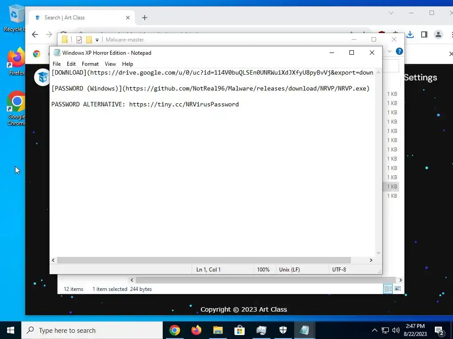This screenshot has height=339, width=453.
Task: Close the Search | Art Class tab
Action: 128,18
